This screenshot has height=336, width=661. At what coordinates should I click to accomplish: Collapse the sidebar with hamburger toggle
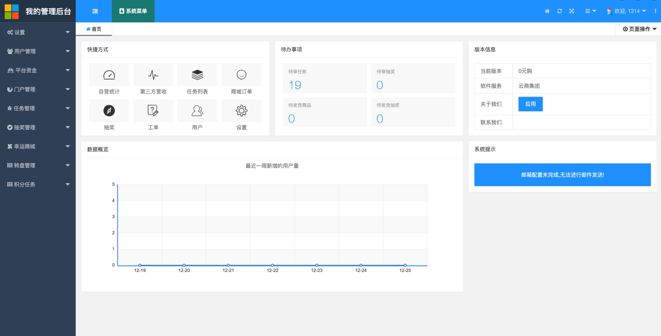pos(95,11)
